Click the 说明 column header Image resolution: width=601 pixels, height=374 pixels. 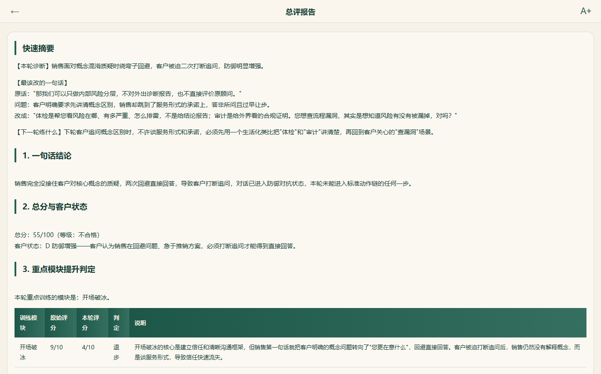[x=358, y=323]
